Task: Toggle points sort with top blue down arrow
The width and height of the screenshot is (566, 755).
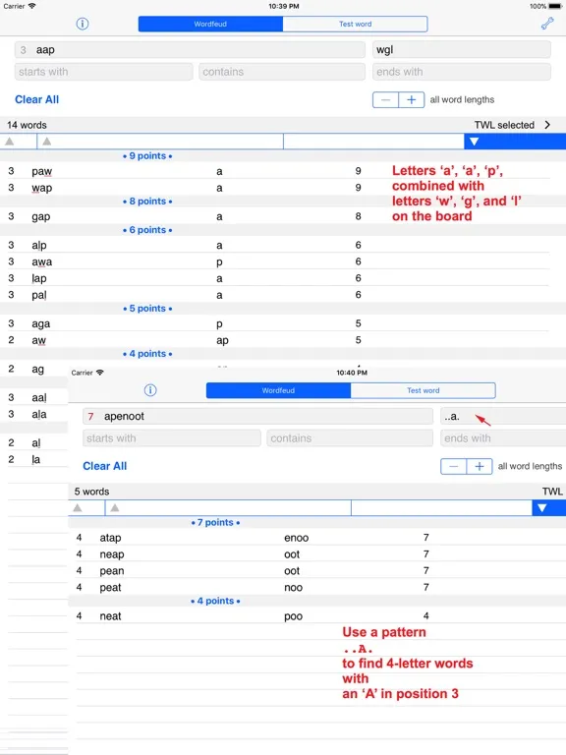Action: click(x=474, y=142)
